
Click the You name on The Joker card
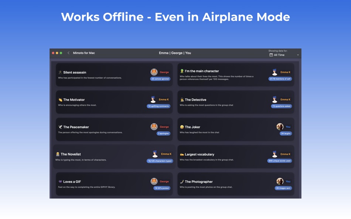[x=288, y=127]
